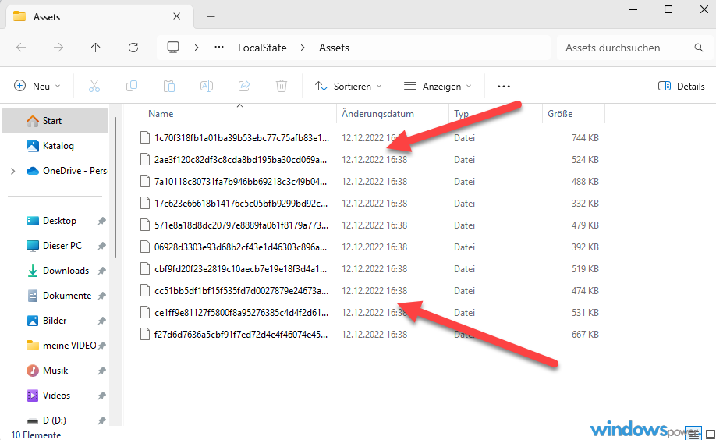Sort by Größe column header
716x440 pixels.
coord(560,114)
